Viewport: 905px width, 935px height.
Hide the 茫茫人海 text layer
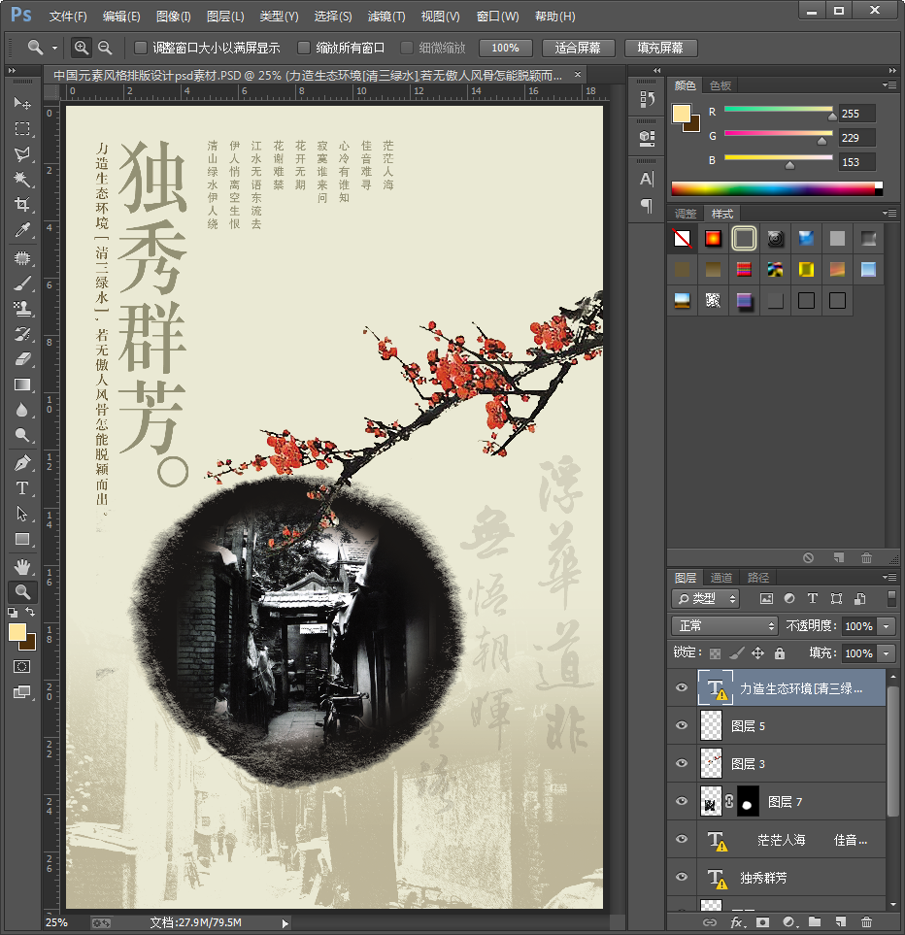click(x=682, y=839)
